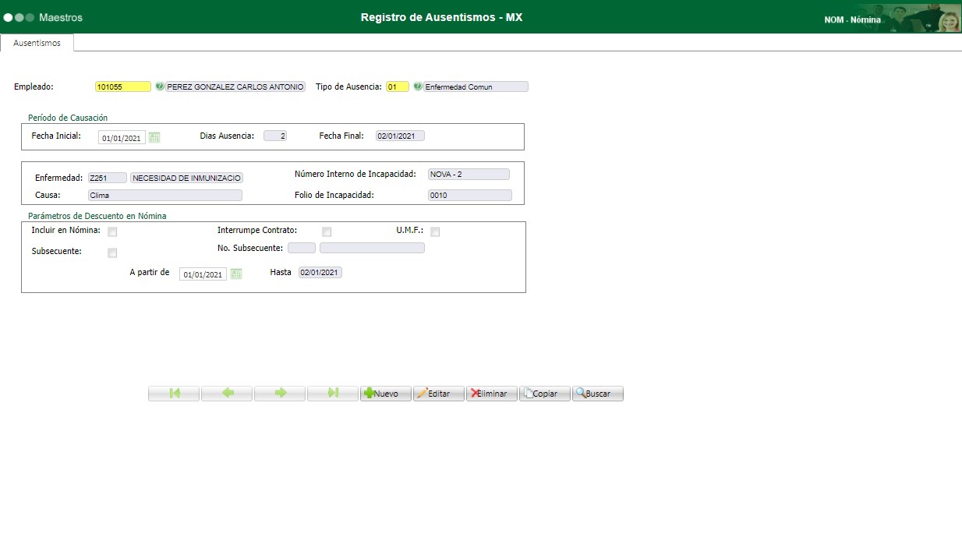
Task: Click the Enfermedad code field Z251
Action: click(x=108, y=178)
